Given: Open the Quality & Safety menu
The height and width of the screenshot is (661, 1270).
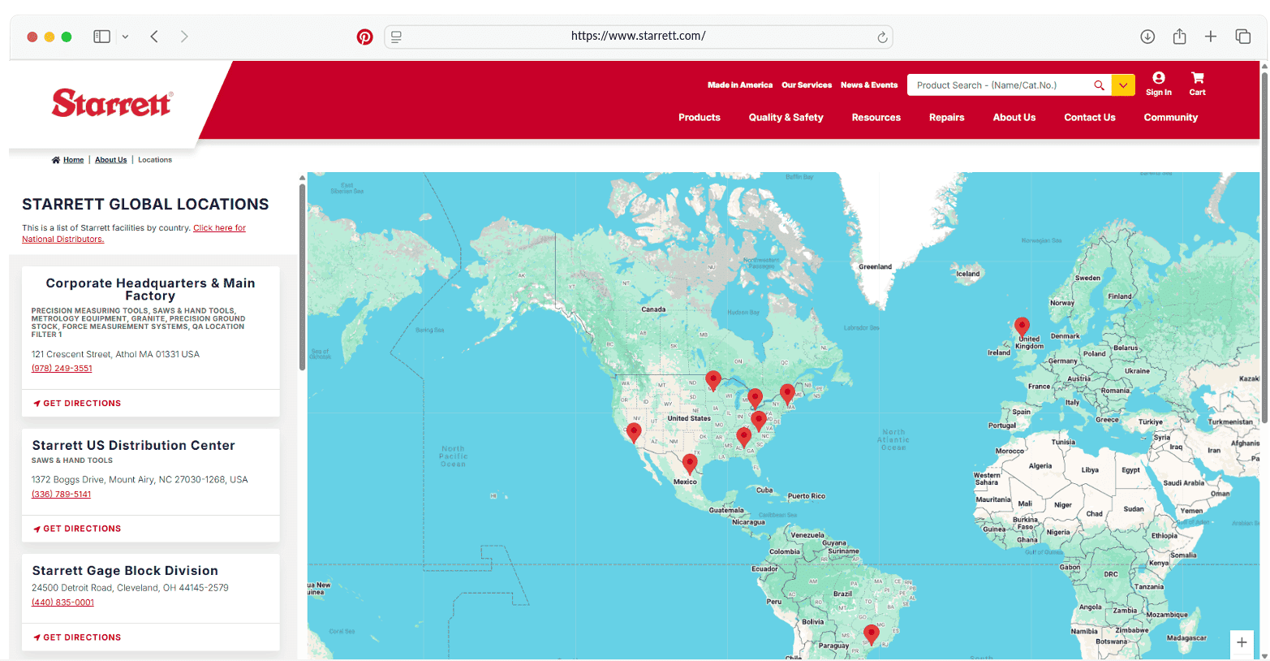Looking at the screenshot, I should click(786, 118).
